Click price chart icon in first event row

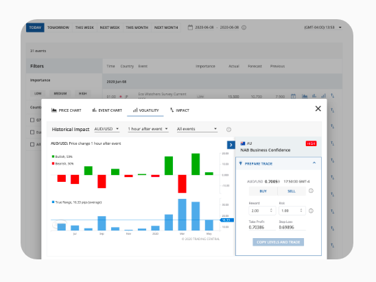click(x=305, y=96)
